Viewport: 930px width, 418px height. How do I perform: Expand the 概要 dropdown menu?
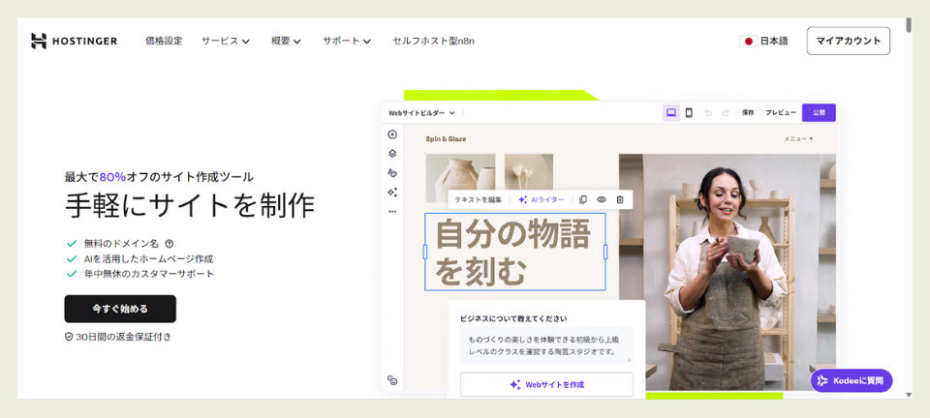[x=286, y=41]
